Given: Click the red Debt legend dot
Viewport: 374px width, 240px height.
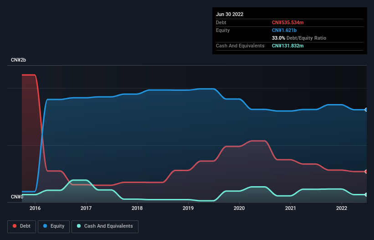Looking at the screenshot, I should coord(15,226).
